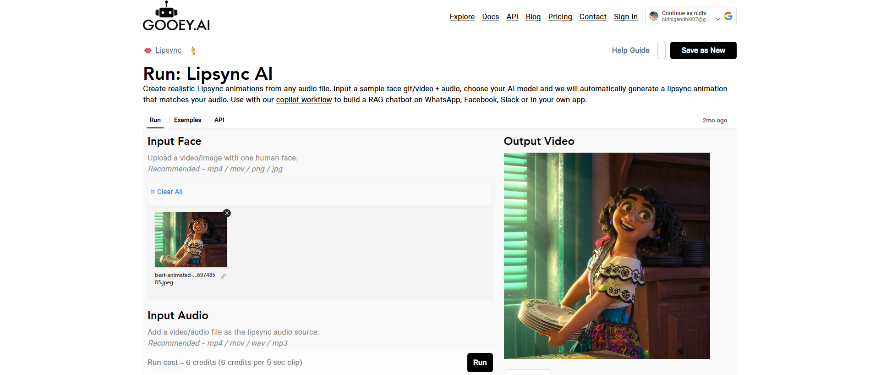Click 'Upload a video/image with one human face.' text
Image resolution: width=870 pixels, height=375 pixels.
[223, 158]
